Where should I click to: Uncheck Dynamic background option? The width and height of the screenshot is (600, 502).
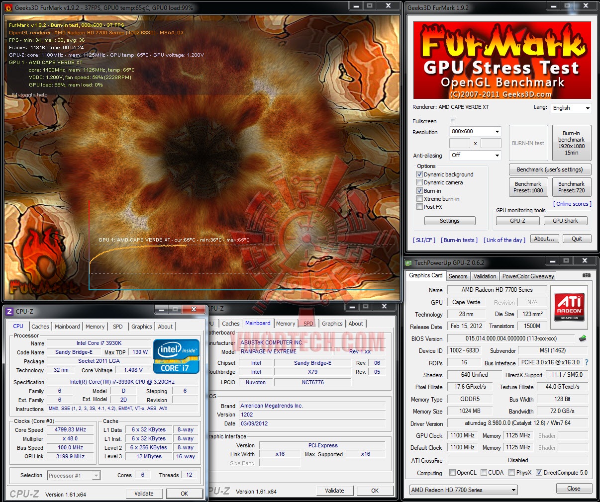[419, 174]
